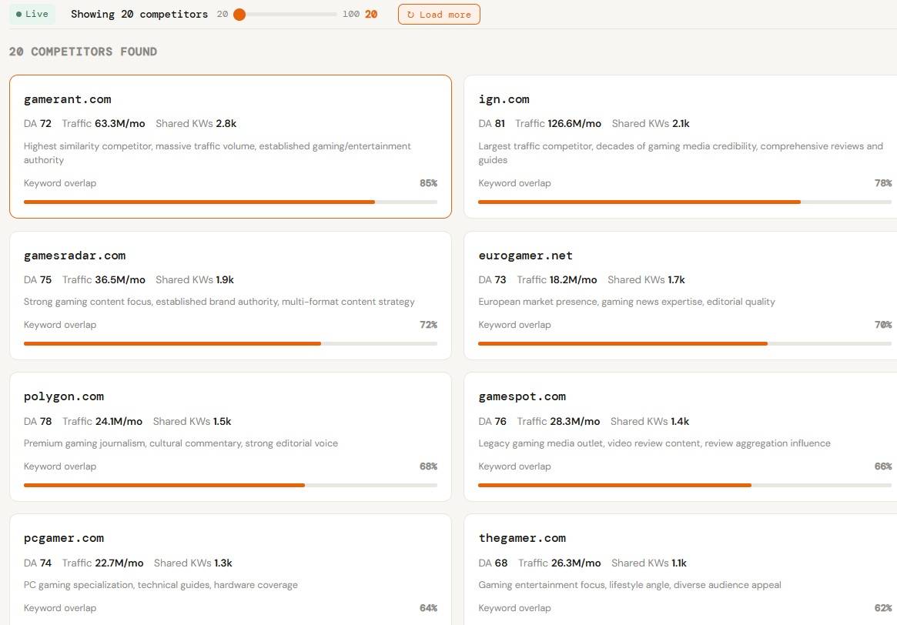897x625 pixels.
Task: Select the eurogamer.net domain title
Action: (x=525, y=256)
